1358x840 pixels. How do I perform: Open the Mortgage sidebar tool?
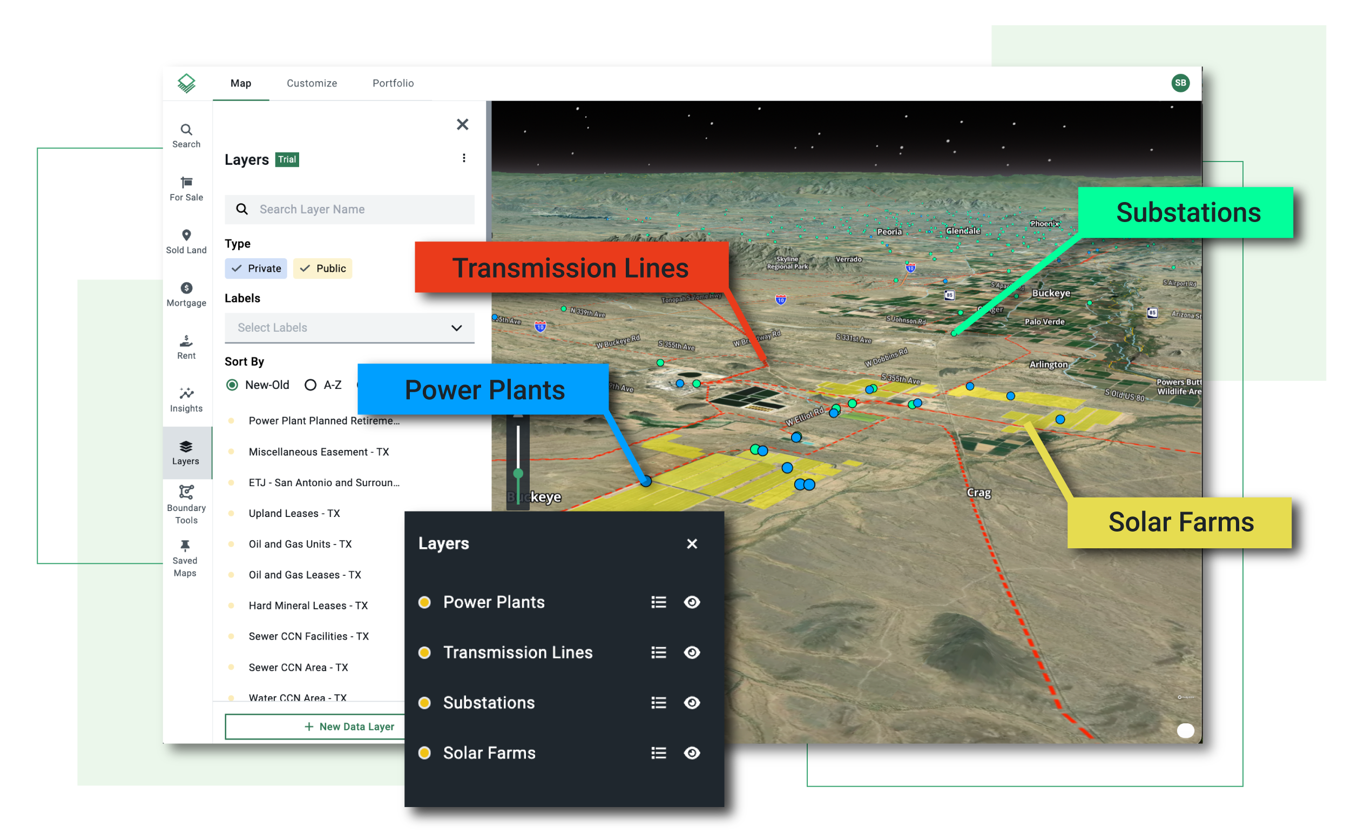186,294
